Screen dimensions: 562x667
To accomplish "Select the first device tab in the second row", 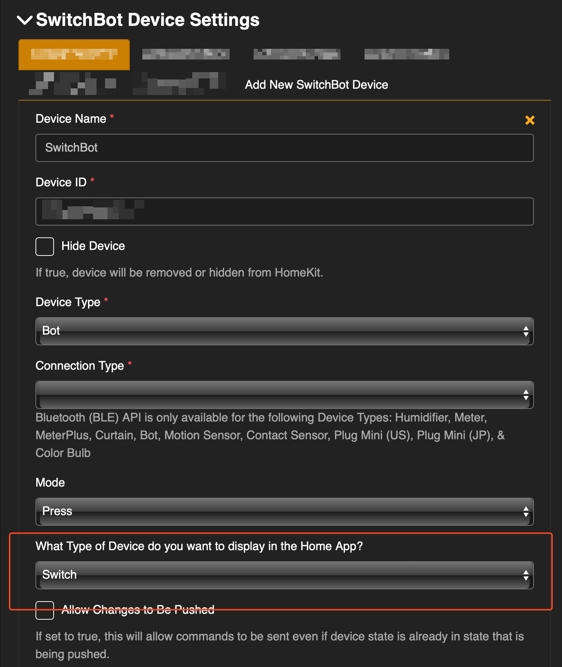I will click(72, 84).
